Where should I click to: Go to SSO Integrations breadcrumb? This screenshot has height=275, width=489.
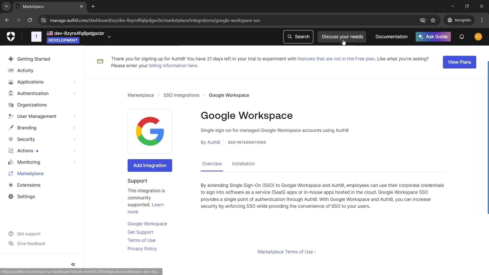(181, 95)
